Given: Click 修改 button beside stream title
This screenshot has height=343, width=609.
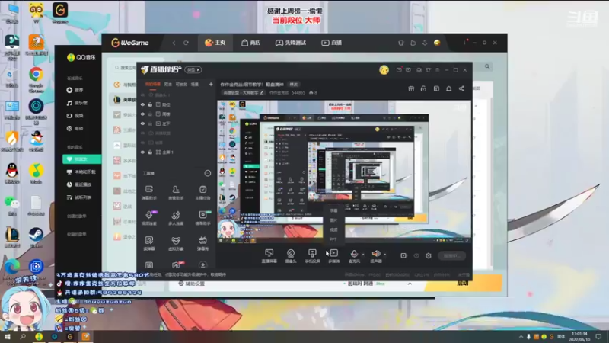Looking at the screenshot, I should [x=293, y=85].
